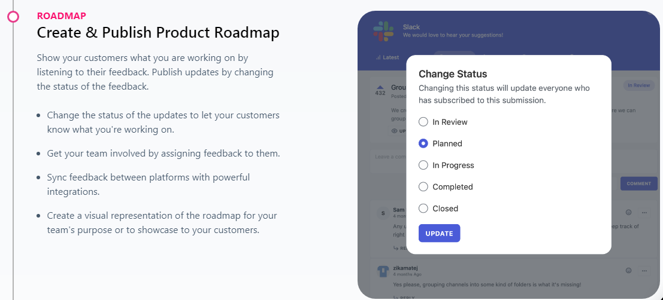Click the emoji reaction icon on Sam's comment
This screenshot has height=300, width=663.
628,212
